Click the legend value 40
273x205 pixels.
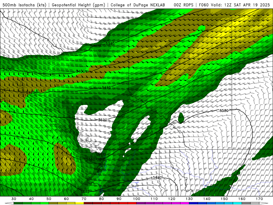click(31, 199)
